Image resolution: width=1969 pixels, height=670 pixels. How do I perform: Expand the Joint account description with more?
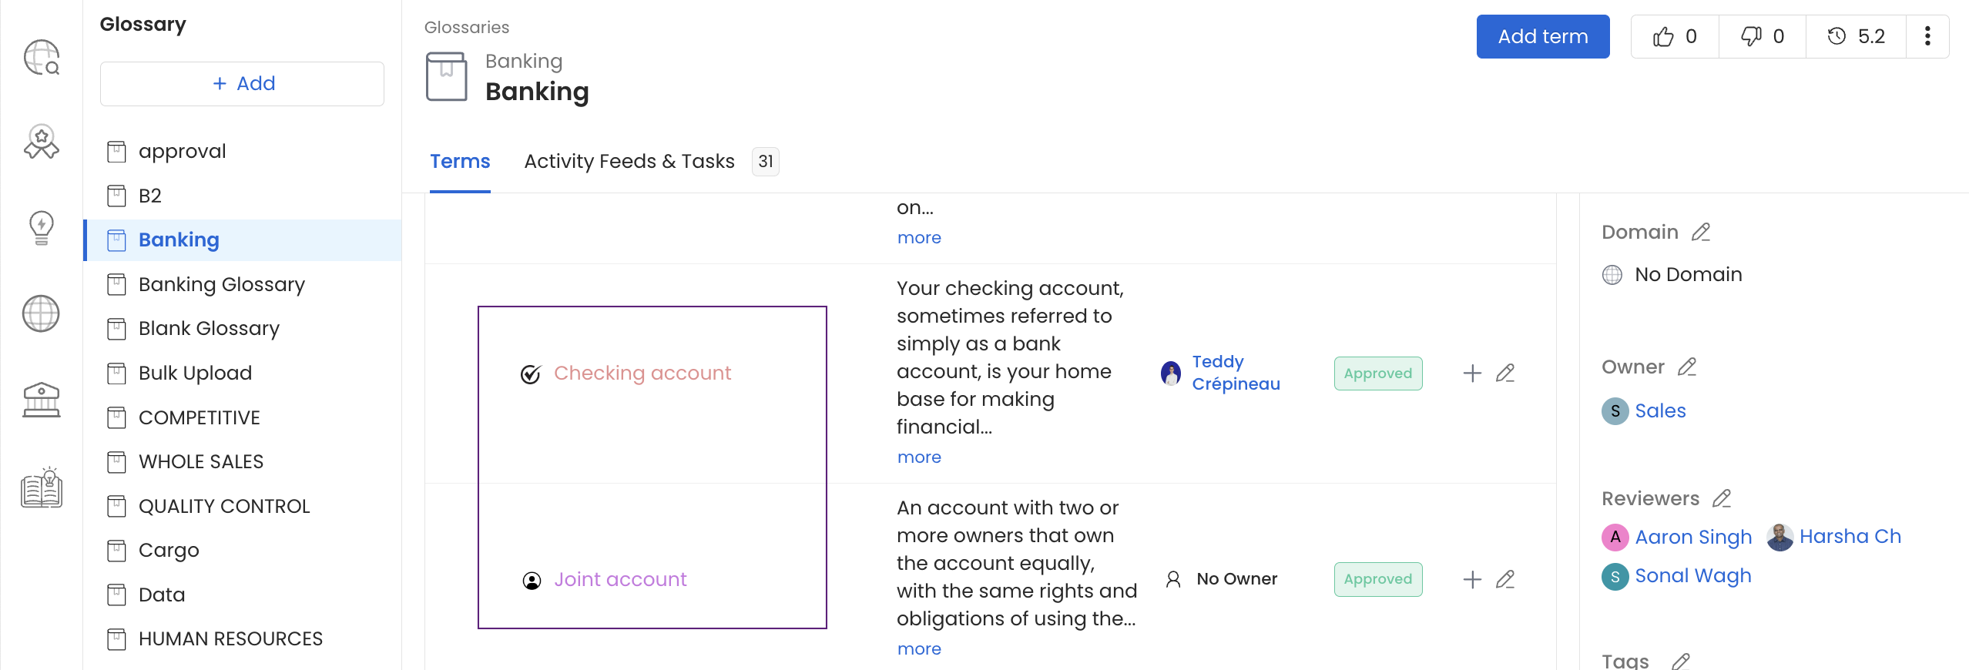pos(919,649)
